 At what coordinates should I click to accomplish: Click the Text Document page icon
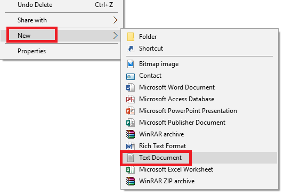pos(131,158)
